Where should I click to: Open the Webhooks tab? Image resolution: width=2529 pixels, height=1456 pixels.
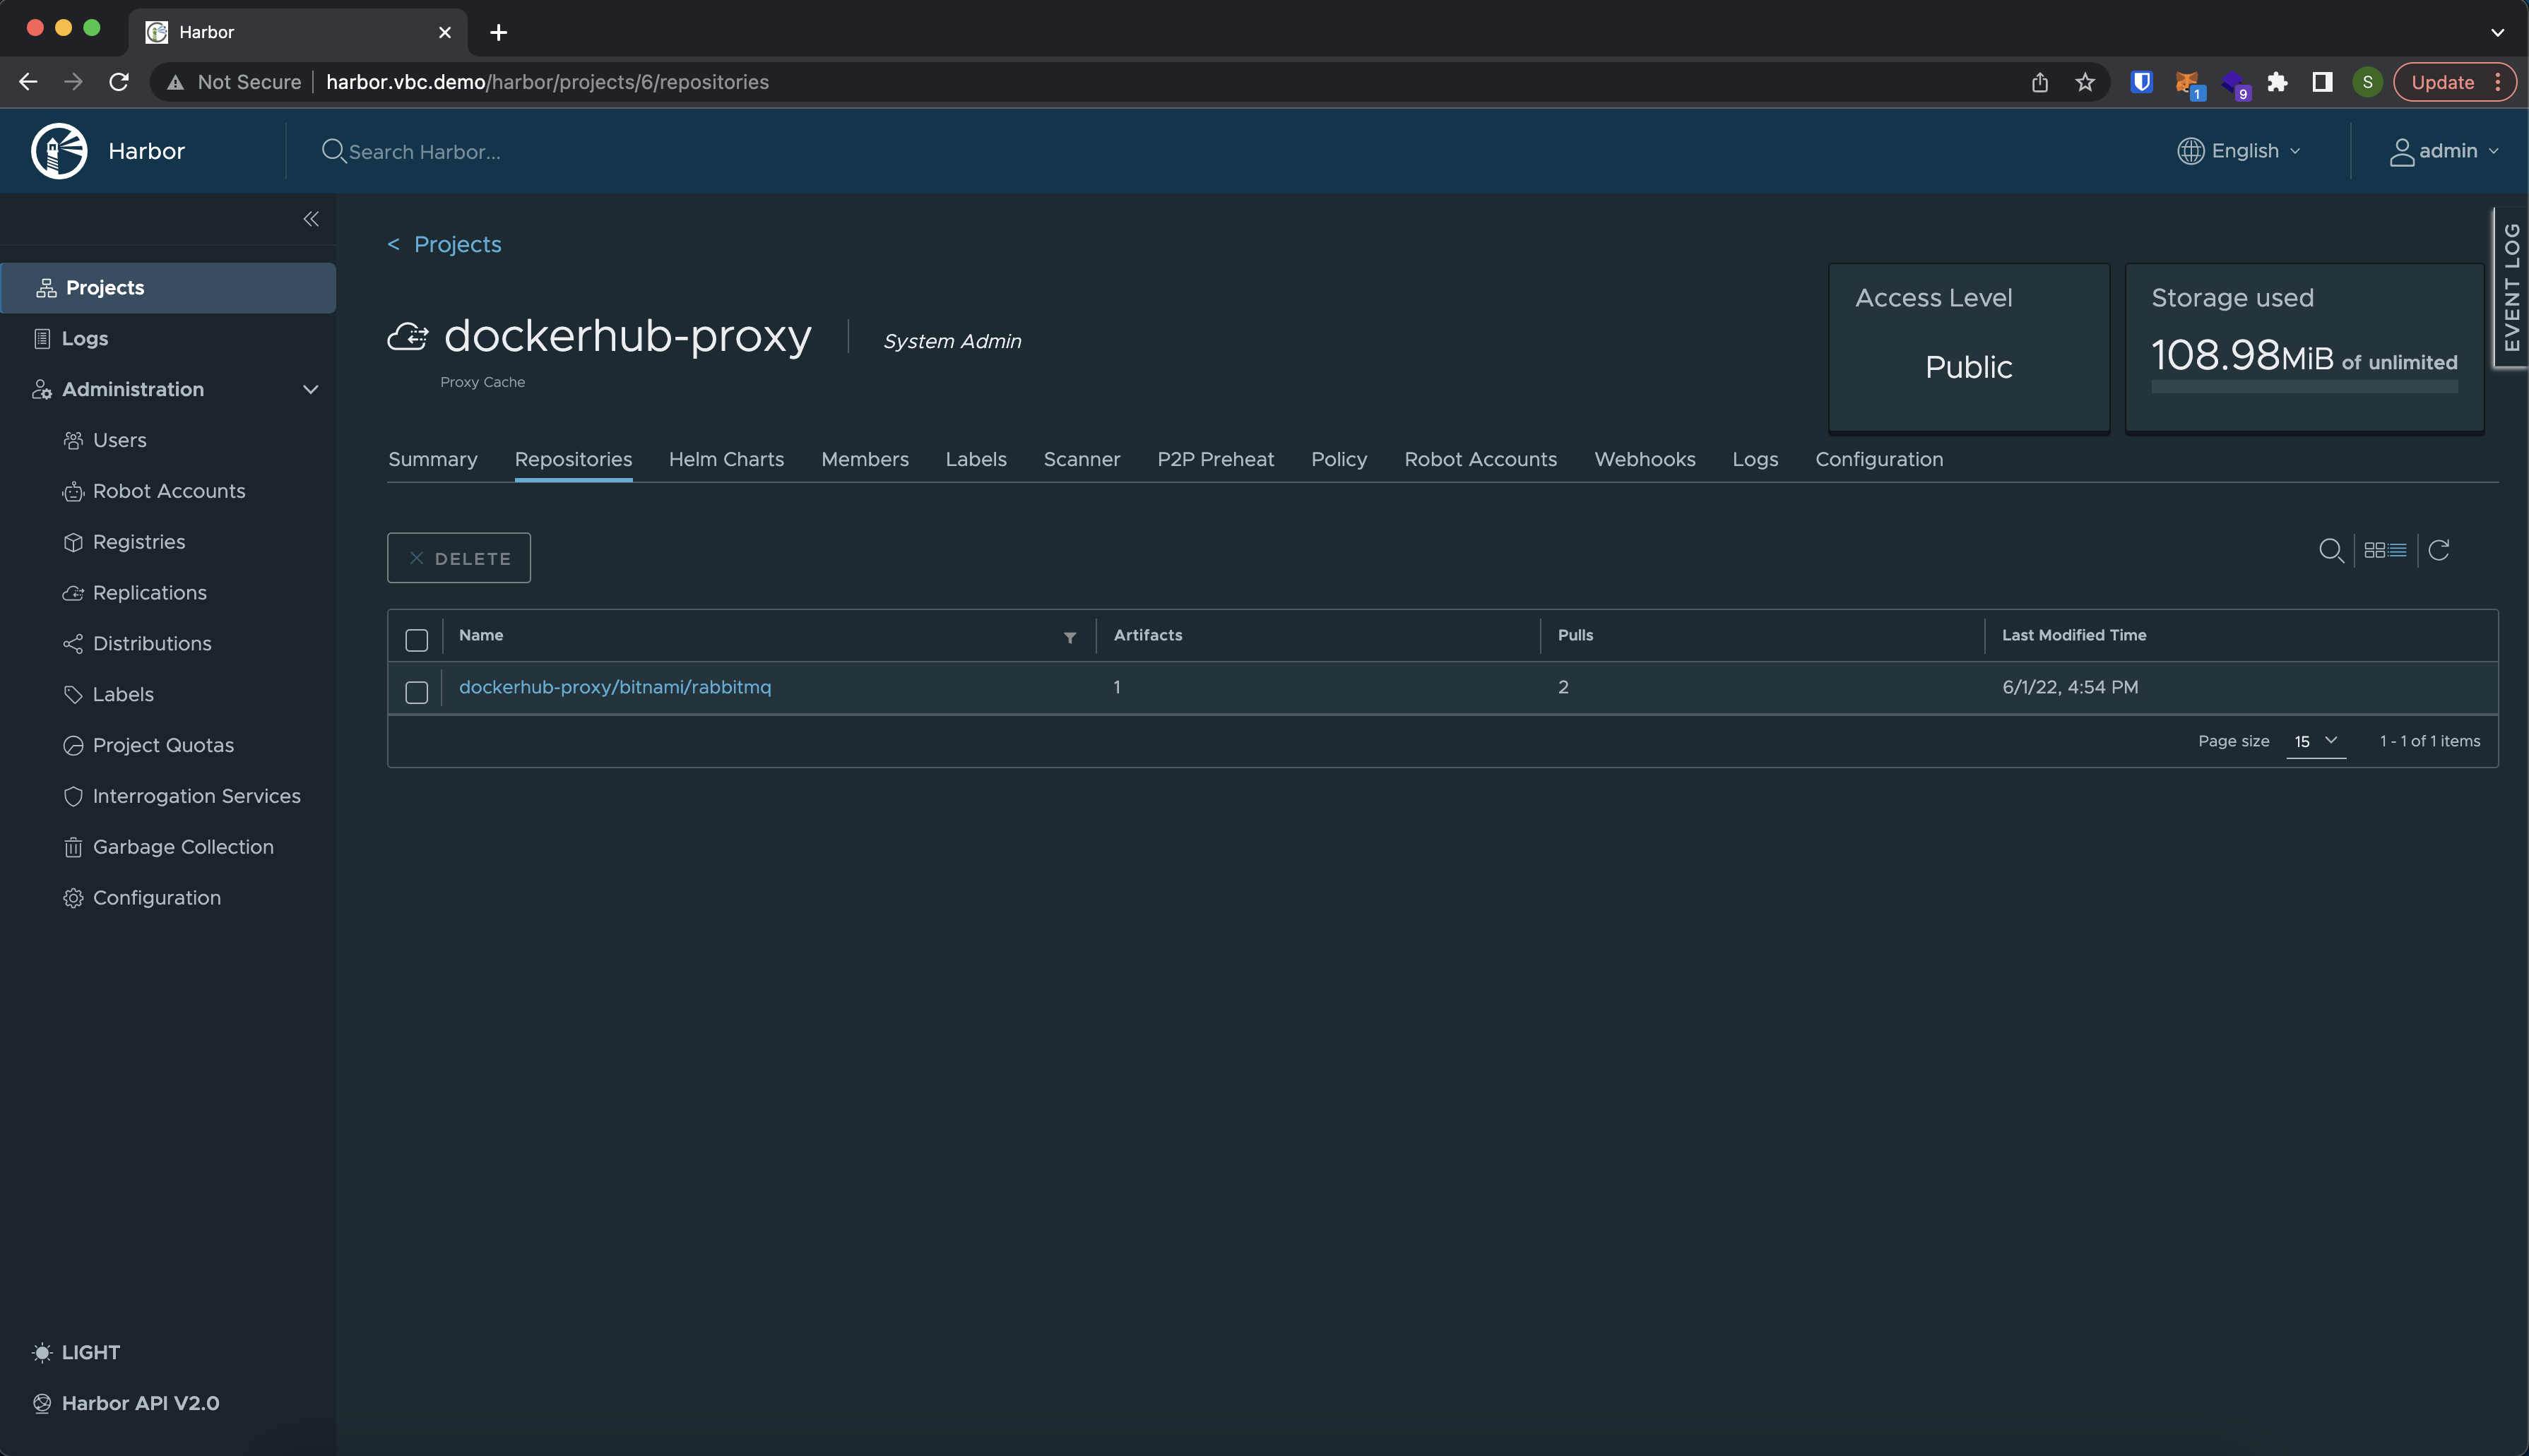click(1644, 459)
